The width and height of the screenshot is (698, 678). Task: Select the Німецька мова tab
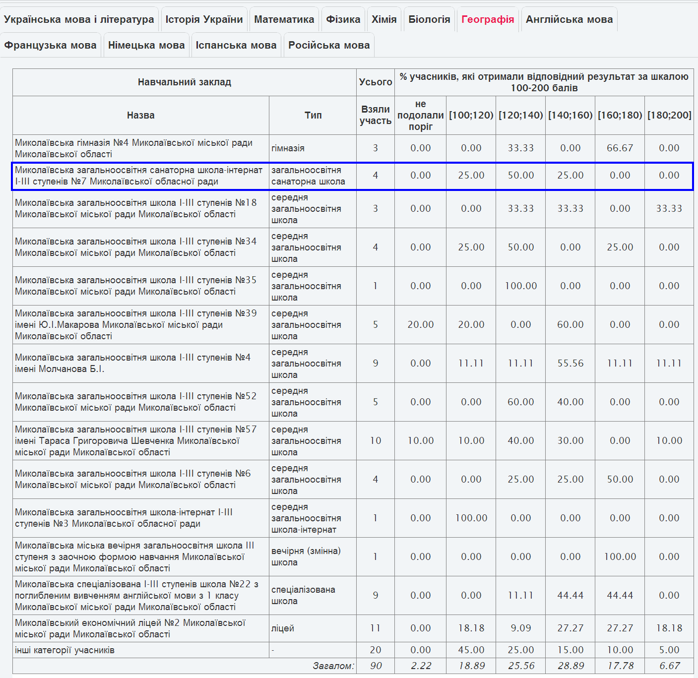tap(146, 45)
